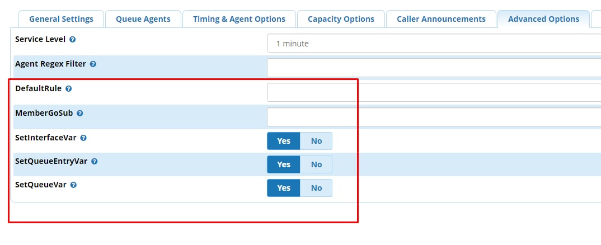Image resolution: width=601 pixels, height=245 pixels.
Task: Show help for Agent Regex Filter
Action: 93,64
